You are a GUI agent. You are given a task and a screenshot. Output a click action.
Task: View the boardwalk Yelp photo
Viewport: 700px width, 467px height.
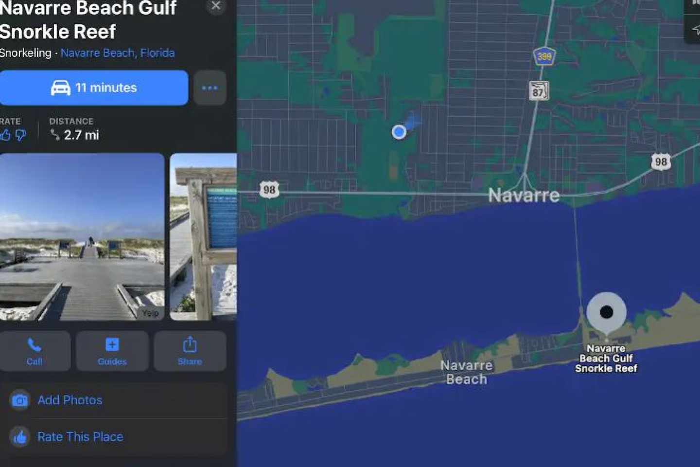click(x=82, y=237)
